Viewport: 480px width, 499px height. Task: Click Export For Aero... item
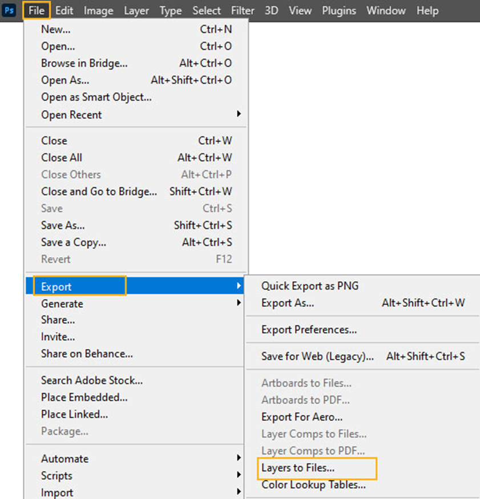[302, 417]
